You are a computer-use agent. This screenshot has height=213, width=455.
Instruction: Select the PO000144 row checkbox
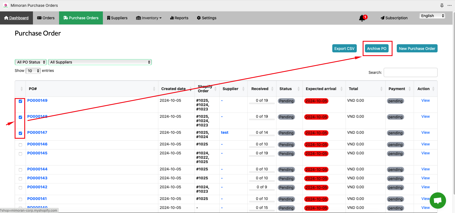coord(20,170)
